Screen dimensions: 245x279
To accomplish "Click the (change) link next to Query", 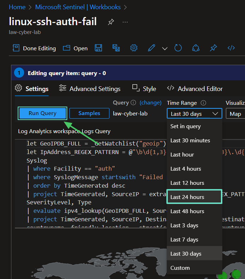I will (150, 103).
